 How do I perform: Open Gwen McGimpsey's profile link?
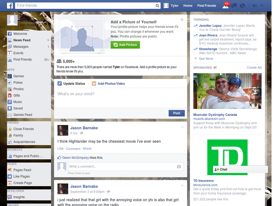[75, 158]
